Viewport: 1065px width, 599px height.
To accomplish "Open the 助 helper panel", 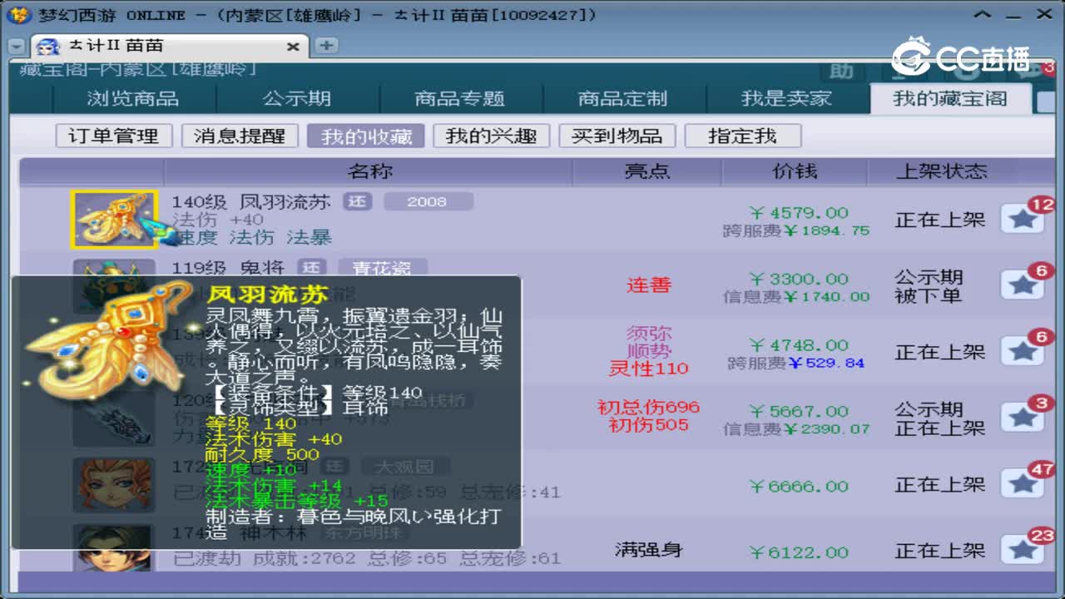I will (x=840, y=72).
